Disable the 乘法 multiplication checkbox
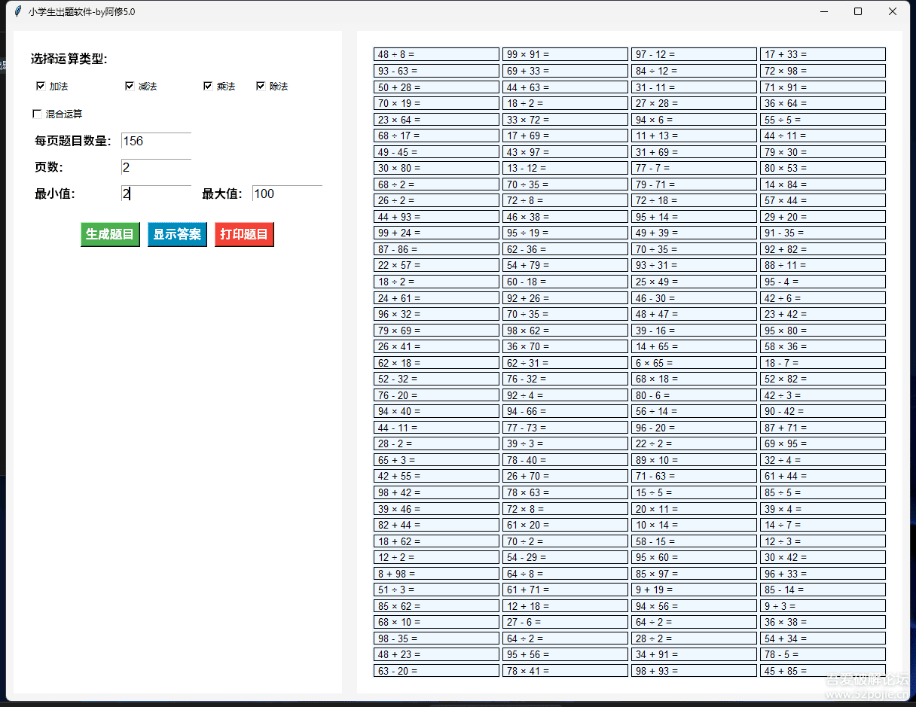 click(208, 86)
